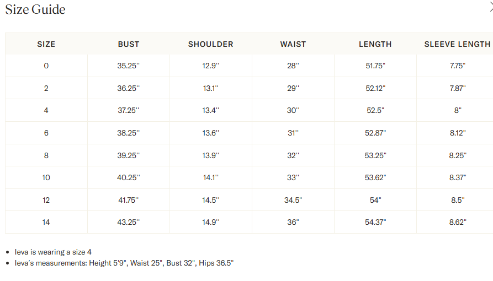Select size 0 in the size column
Image resolution: width=493 pixels, height=281 pixels.
(x=46, y=66)
